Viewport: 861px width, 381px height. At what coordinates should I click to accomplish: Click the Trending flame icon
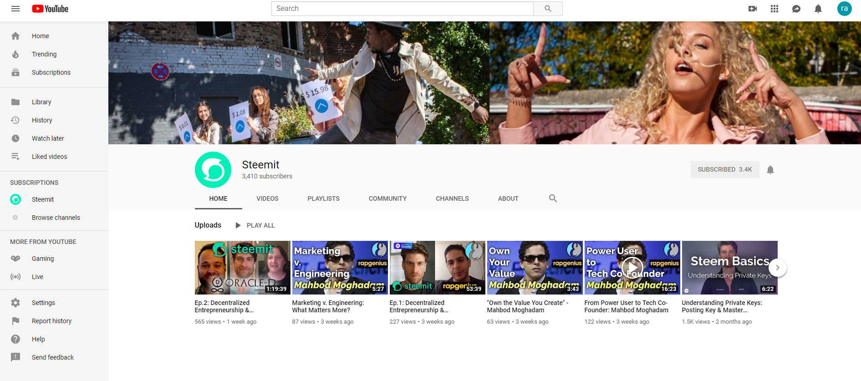15,54
